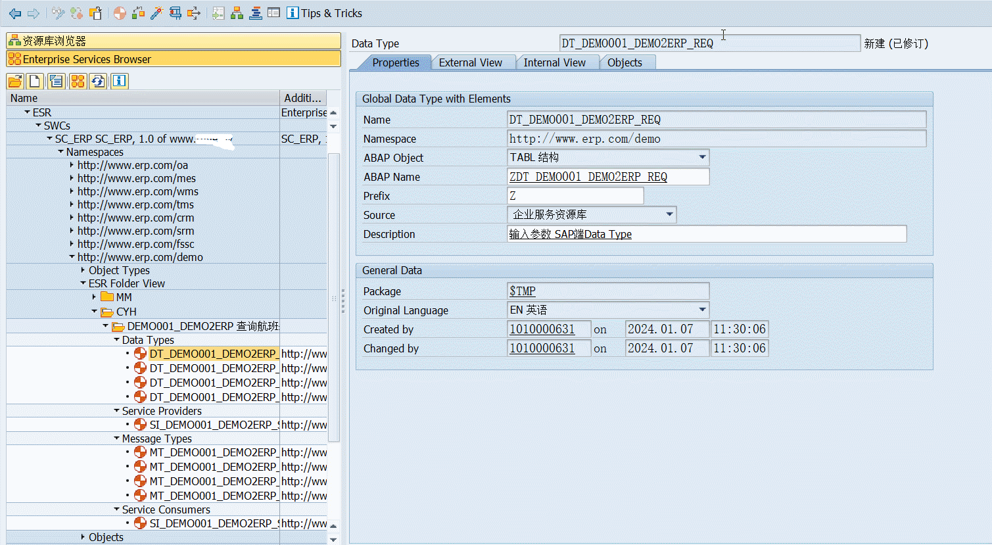This screenshot has width=992, height=545.
Task: Click the Name column header in the tree
Action: coord(143,98)
